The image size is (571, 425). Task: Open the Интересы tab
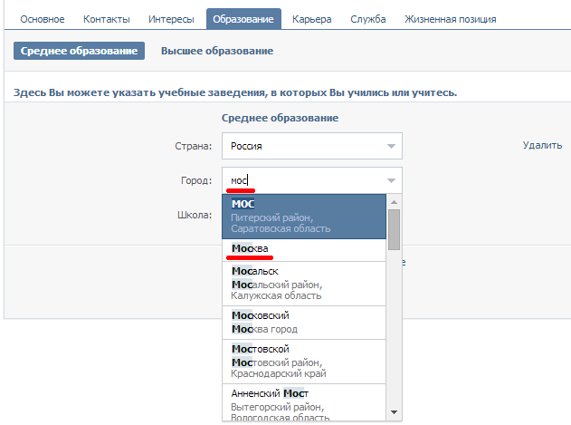(x=171, y=19)
